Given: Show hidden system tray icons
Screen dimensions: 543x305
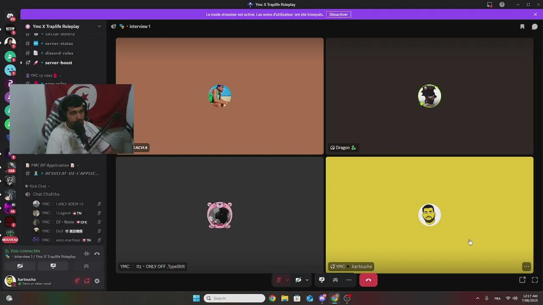Looking at the screenshot, I should pos(477,298).
